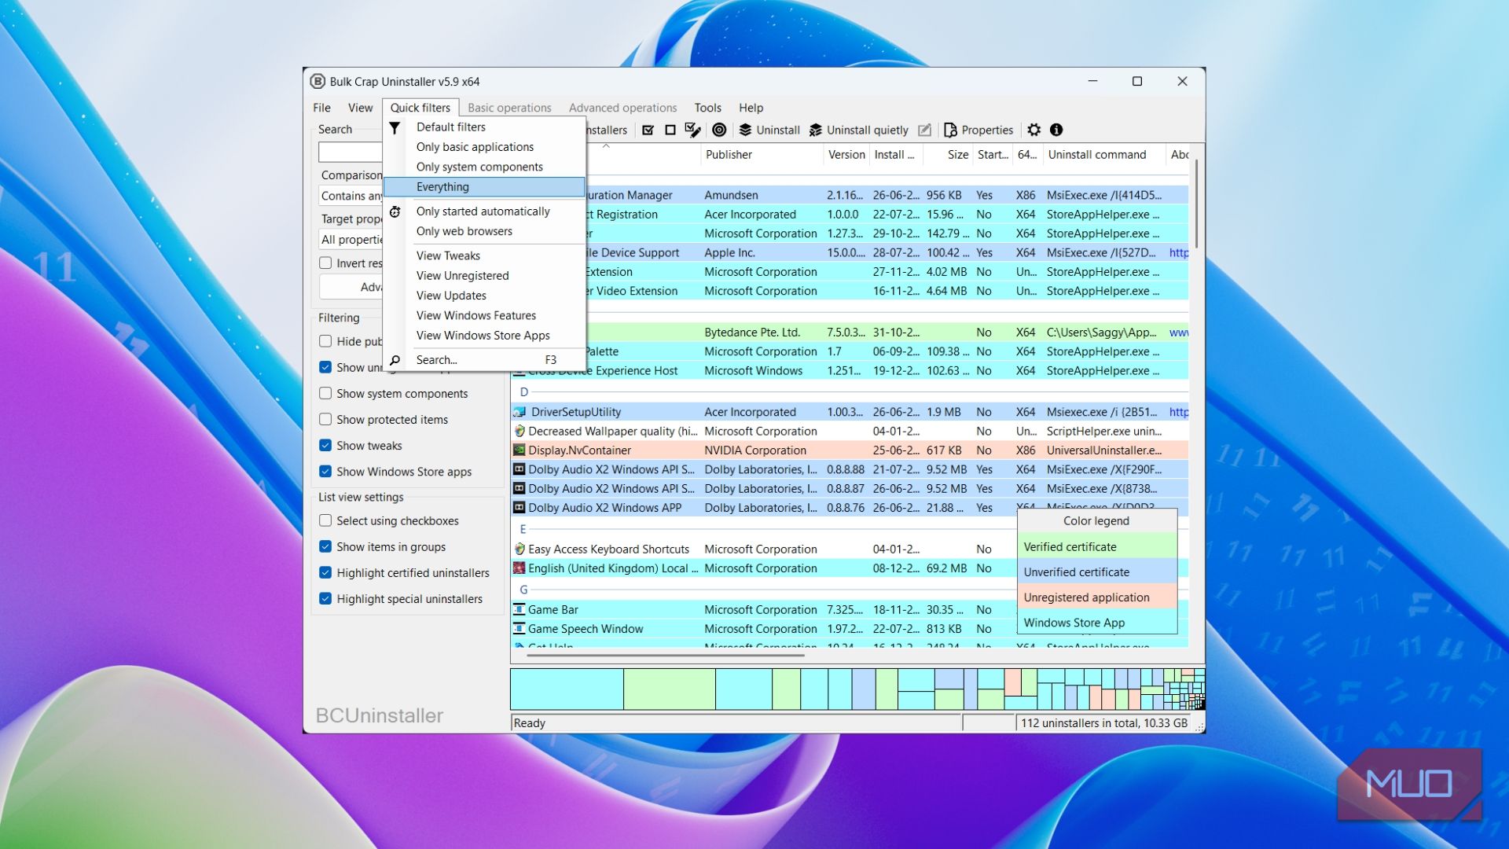The image size is (1509, 849).
Task: Collapse the G group header
Action: 524,590
